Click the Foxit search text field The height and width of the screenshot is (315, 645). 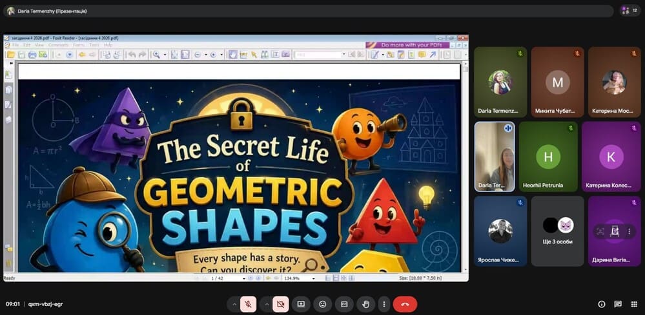[x=318, y=55]
